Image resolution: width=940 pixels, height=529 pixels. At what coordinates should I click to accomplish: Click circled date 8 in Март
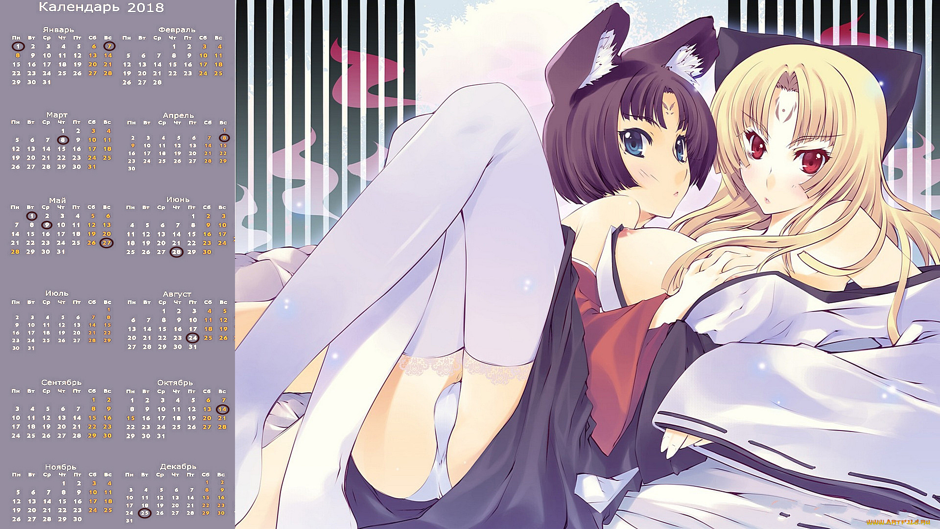pyautogui.click(x=62, y=140)
